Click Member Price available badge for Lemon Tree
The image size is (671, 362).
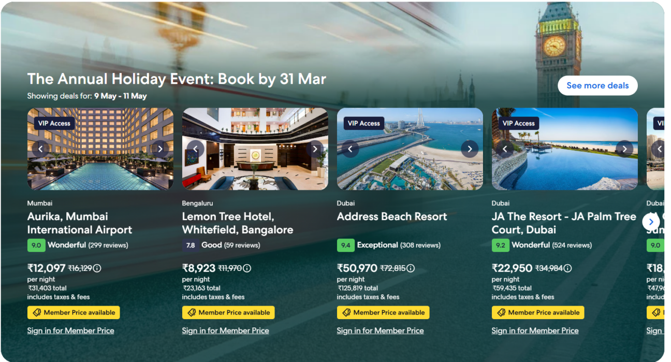click(228, 312)
